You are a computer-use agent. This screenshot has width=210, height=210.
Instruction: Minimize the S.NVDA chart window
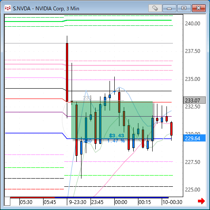[169, 8]
